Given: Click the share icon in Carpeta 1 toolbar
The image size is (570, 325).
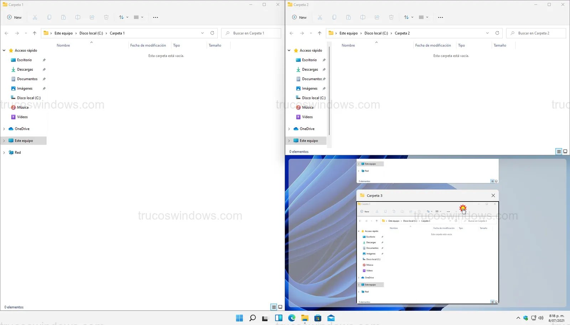Looking at the screenshot, I should (92, 17).
